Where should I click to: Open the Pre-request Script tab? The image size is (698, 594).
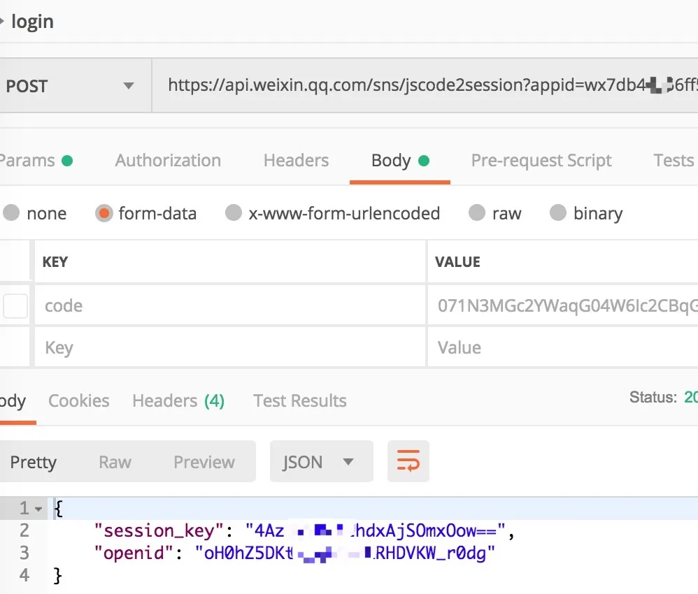(541, 161)
